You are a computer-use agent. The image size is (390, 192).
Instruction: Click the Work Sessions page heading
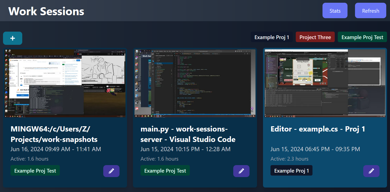tap(46, 11)
